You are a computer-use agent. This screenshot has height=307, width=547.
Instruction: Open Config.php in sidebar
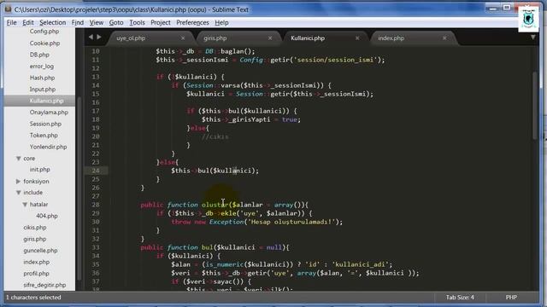coord(44,32)
